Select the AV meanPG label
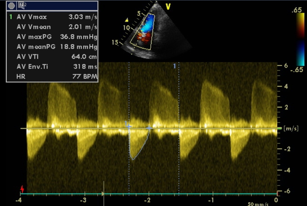This screenshot has width=307, height=206. click(36, 47)
